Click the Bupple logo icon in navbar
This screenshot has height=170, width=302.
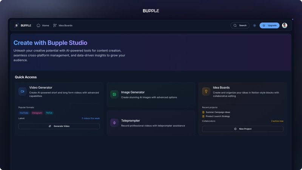point(17,26)
